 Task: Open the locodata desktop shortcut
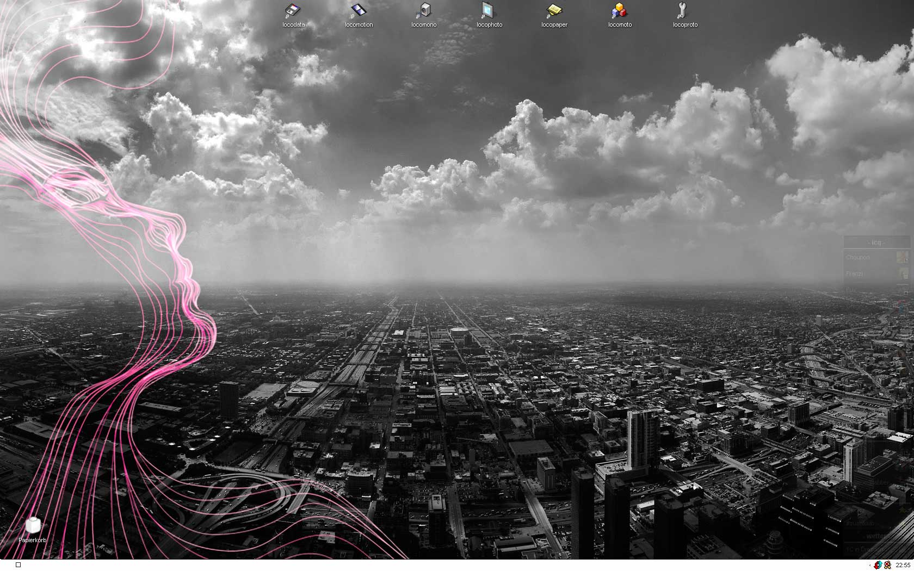click(293, 15)
